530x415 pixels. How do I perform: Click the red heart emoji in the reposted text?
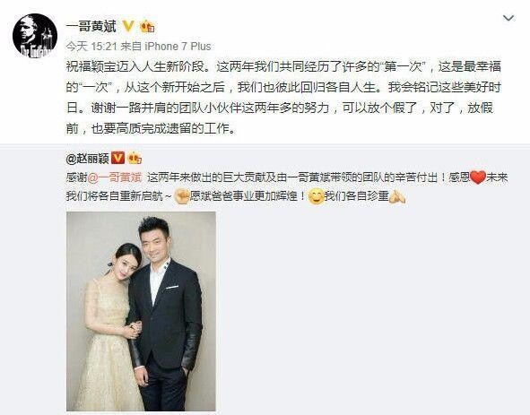pos(478,177)
